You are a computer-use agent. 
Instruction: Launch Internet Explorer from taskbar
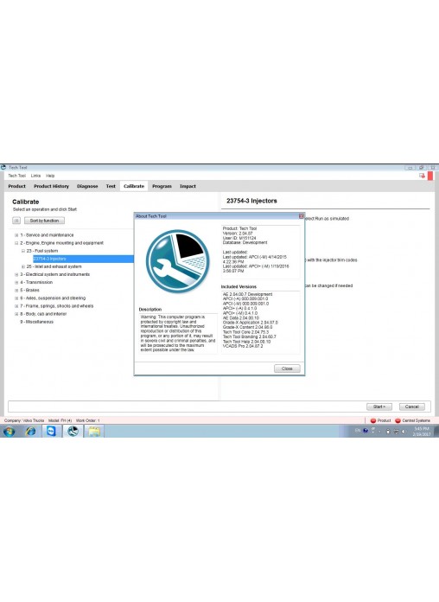30,432
